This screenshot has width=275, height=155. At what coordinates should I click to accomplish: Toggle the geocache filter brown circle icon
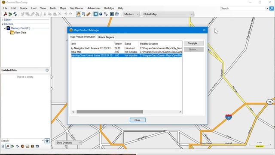click(22, 146)
